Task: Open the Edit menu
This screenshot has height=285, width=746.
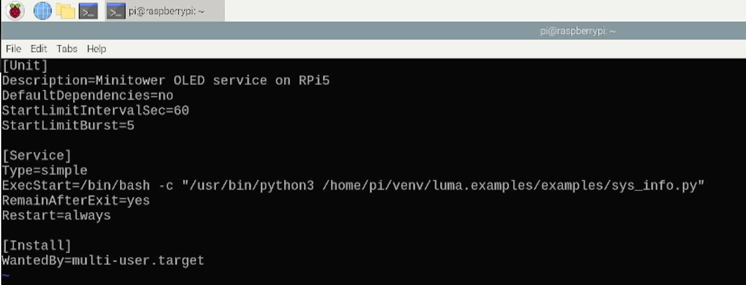Action: tap(38, 49)
